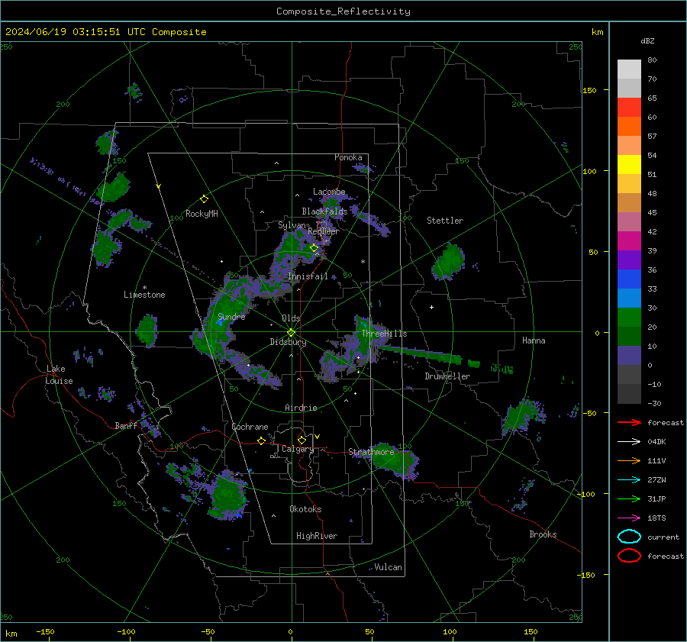The height and width of the screenshot is (642, 687).
Task: Click the asterisk marker above Limestone
Action: [x=144, y=288]
